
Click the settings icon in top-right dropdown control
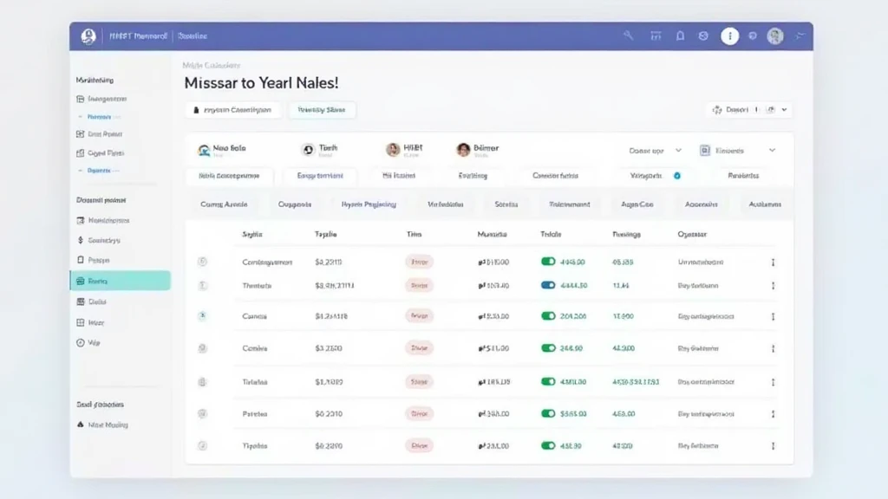click(717, 110)
